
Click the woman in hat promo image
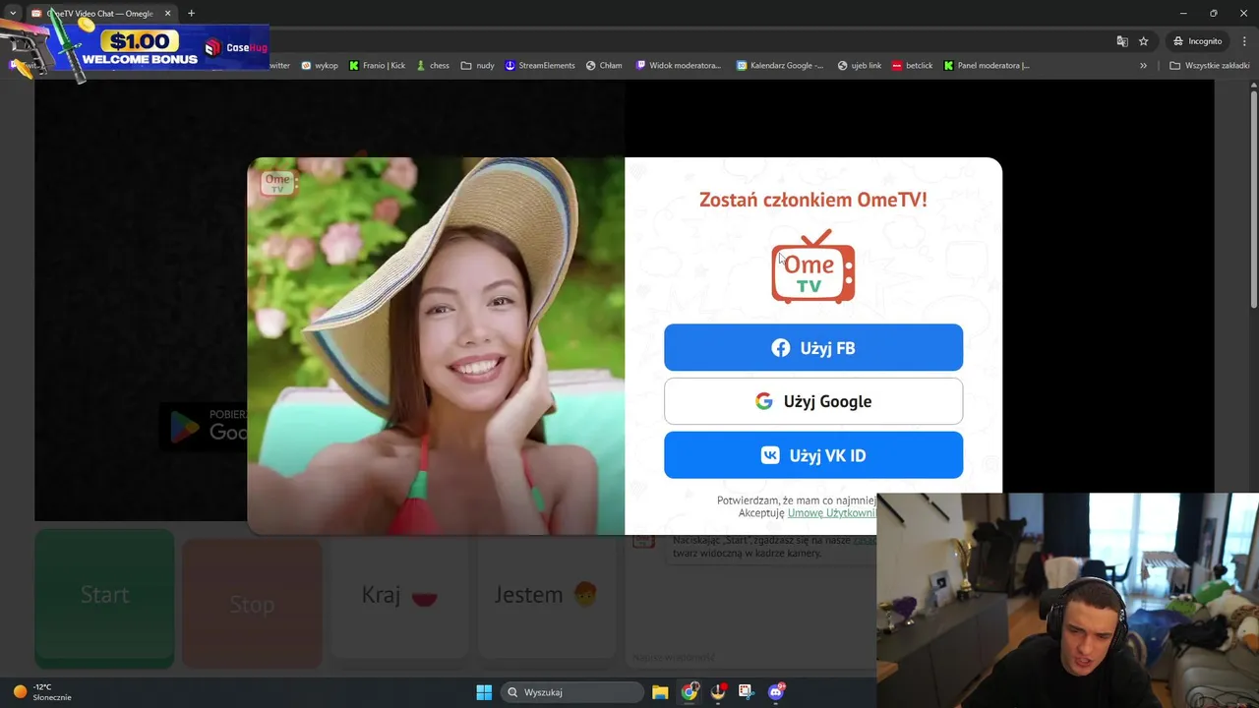pyautogui.click(x=436, y=346)
